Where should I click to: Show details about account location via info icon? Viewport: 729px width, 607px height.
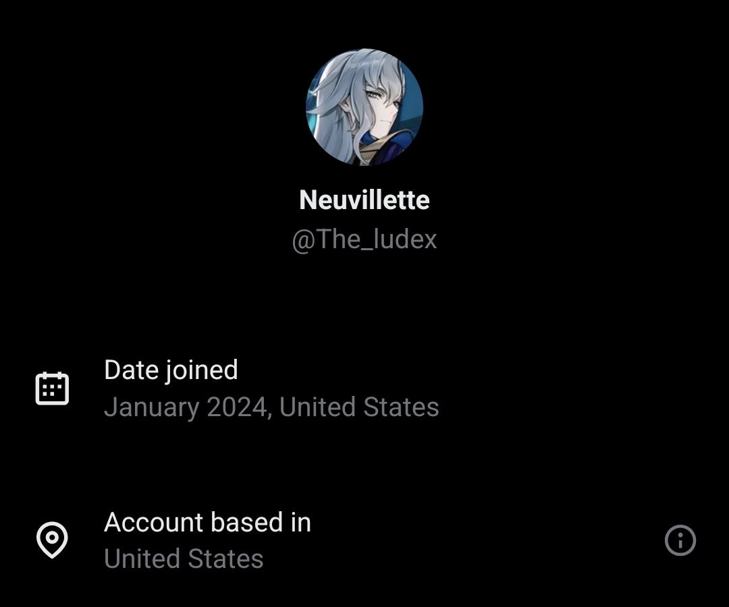[x=680, y=540]
